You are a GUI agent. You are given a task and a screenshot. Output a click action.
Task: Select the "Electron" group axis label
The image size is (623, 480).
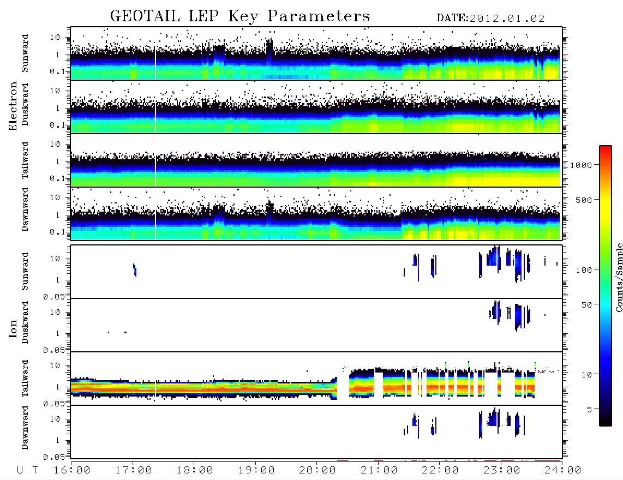[13, 106]
